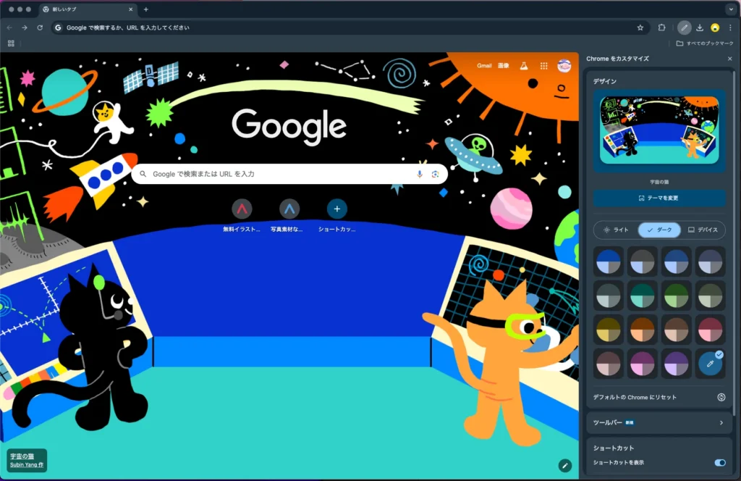This screenshot has height=481, width=741.
Task: Click the テーマを変更 button
Action: pyautogui.click(x=659, y=198)
